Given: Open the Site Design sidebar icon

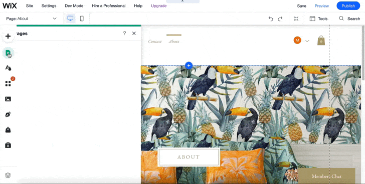Looking at the screenshot, I should tap(8, 68).
